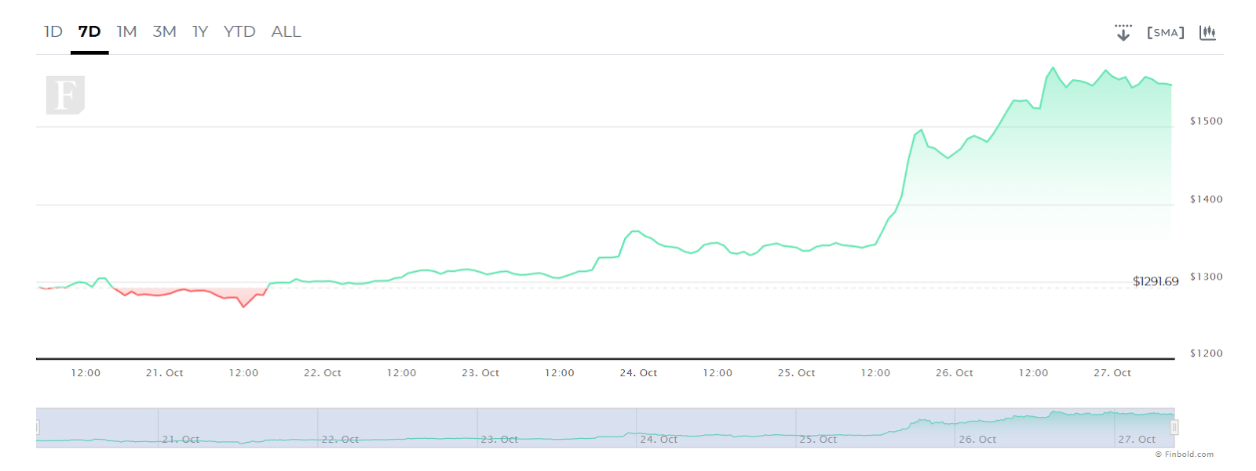This screenshot has width=1256, height=471.
Task: Click the $1500 y-axis label
Action: click(1207, 121)
